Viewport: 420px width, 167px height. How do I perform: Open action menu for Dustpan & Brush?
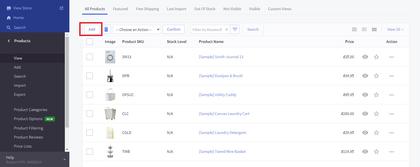click(x=391, y=76)
